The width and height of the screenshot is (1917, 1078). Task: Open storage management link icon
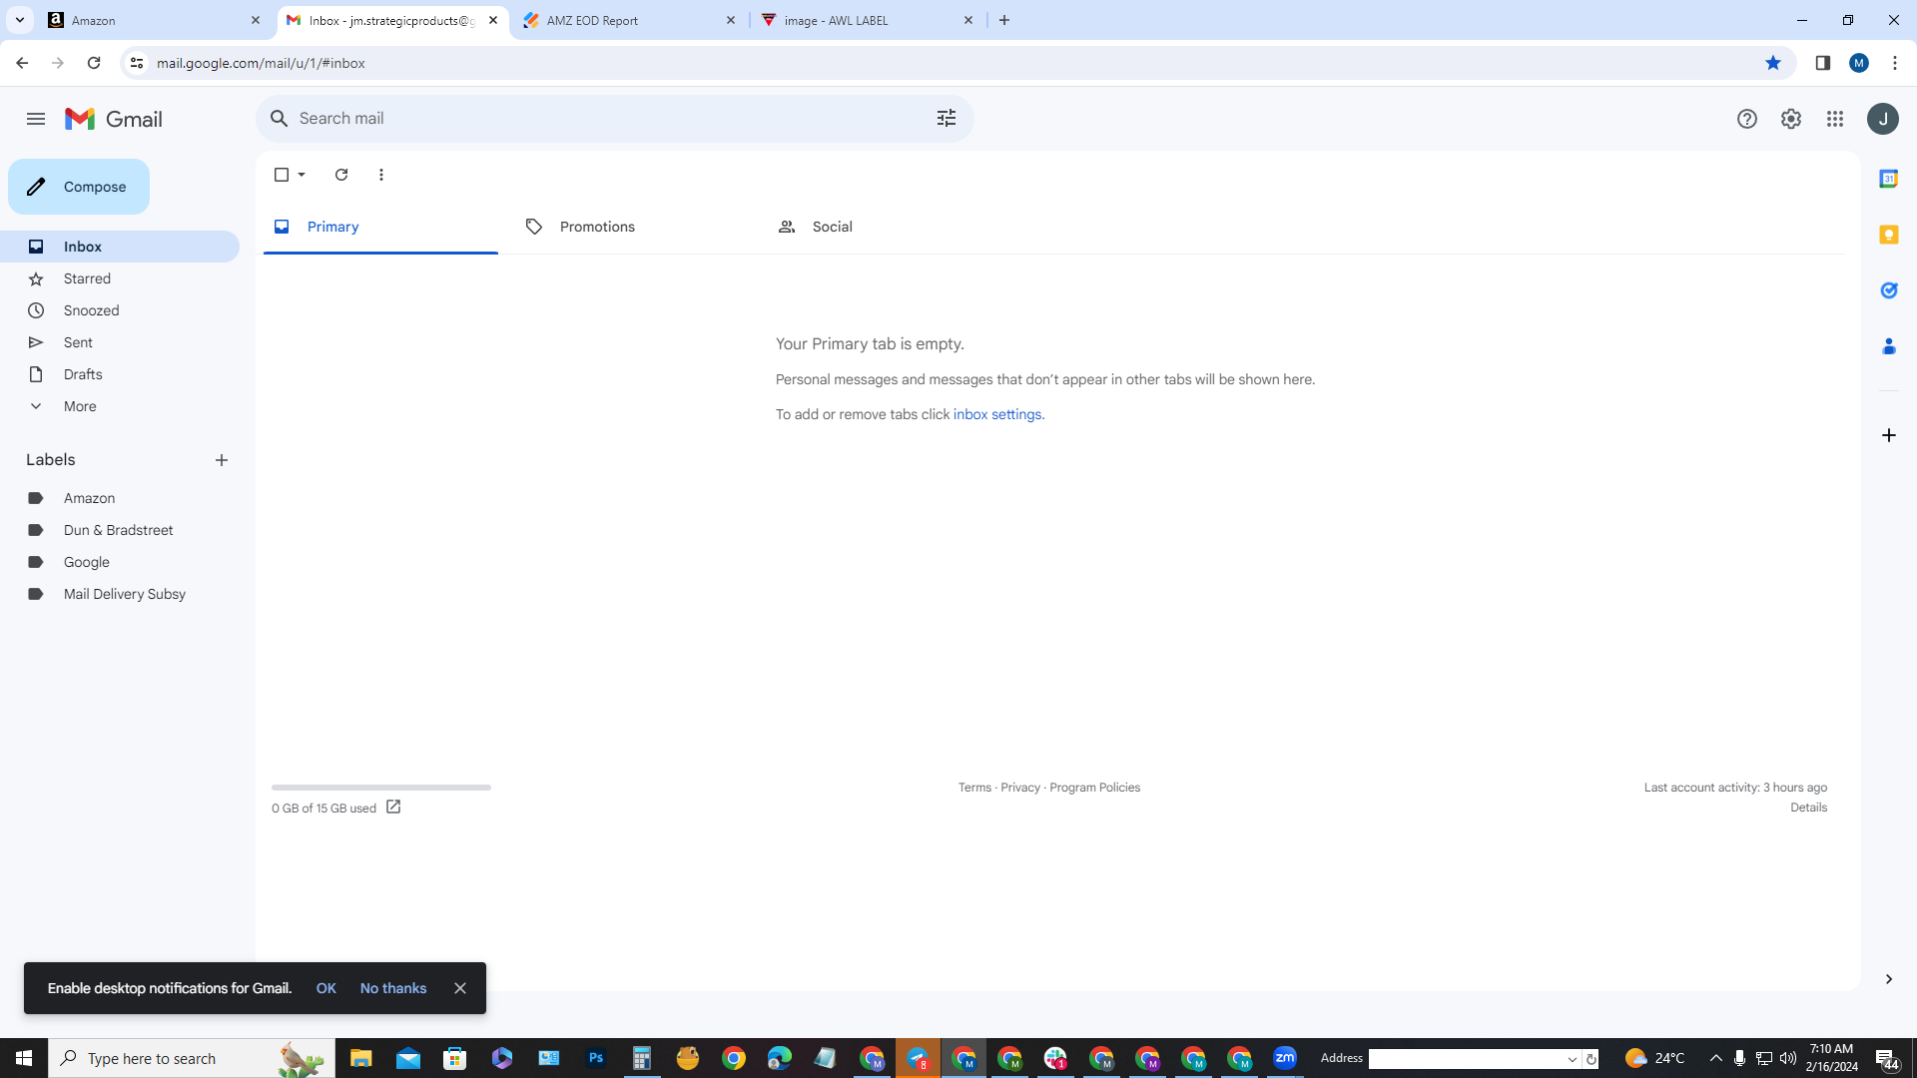pos(393,807)
